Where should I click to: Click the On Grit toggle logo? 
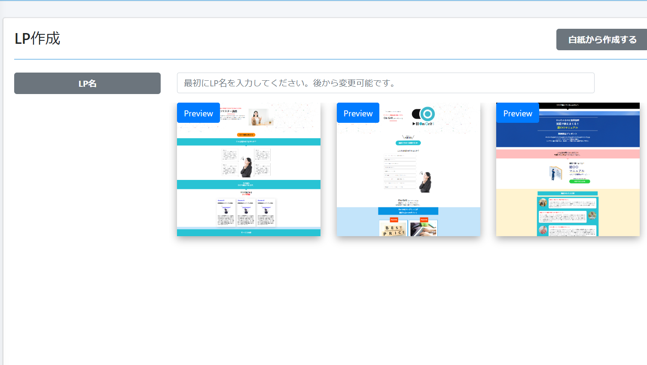423,115
